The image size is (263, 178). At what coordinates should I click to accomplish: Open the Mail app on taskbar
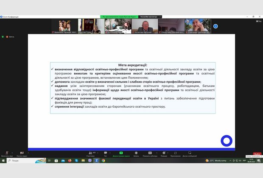point(63,161)
